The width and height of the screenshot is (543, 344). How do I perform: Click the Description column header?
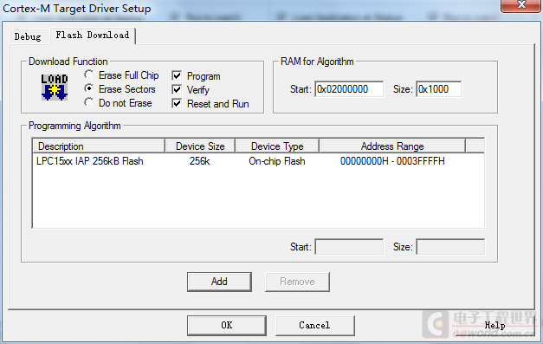[99, 146]
